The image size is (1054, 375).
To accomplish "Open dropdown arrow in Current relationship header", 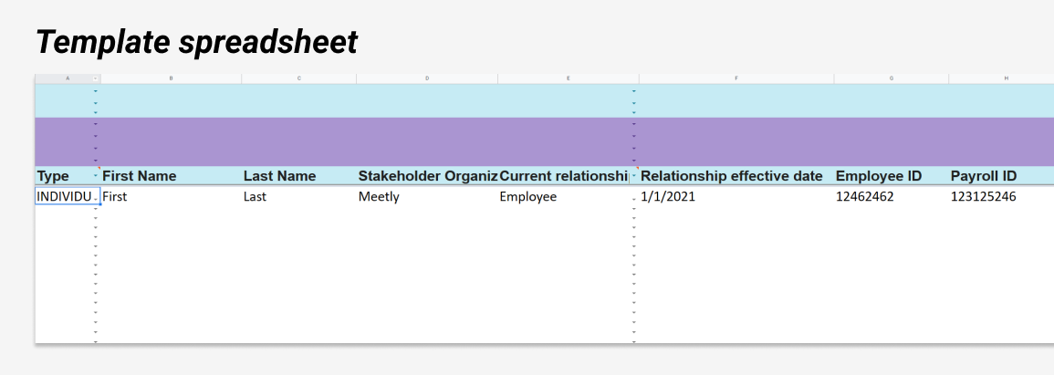I will [633, 177].
